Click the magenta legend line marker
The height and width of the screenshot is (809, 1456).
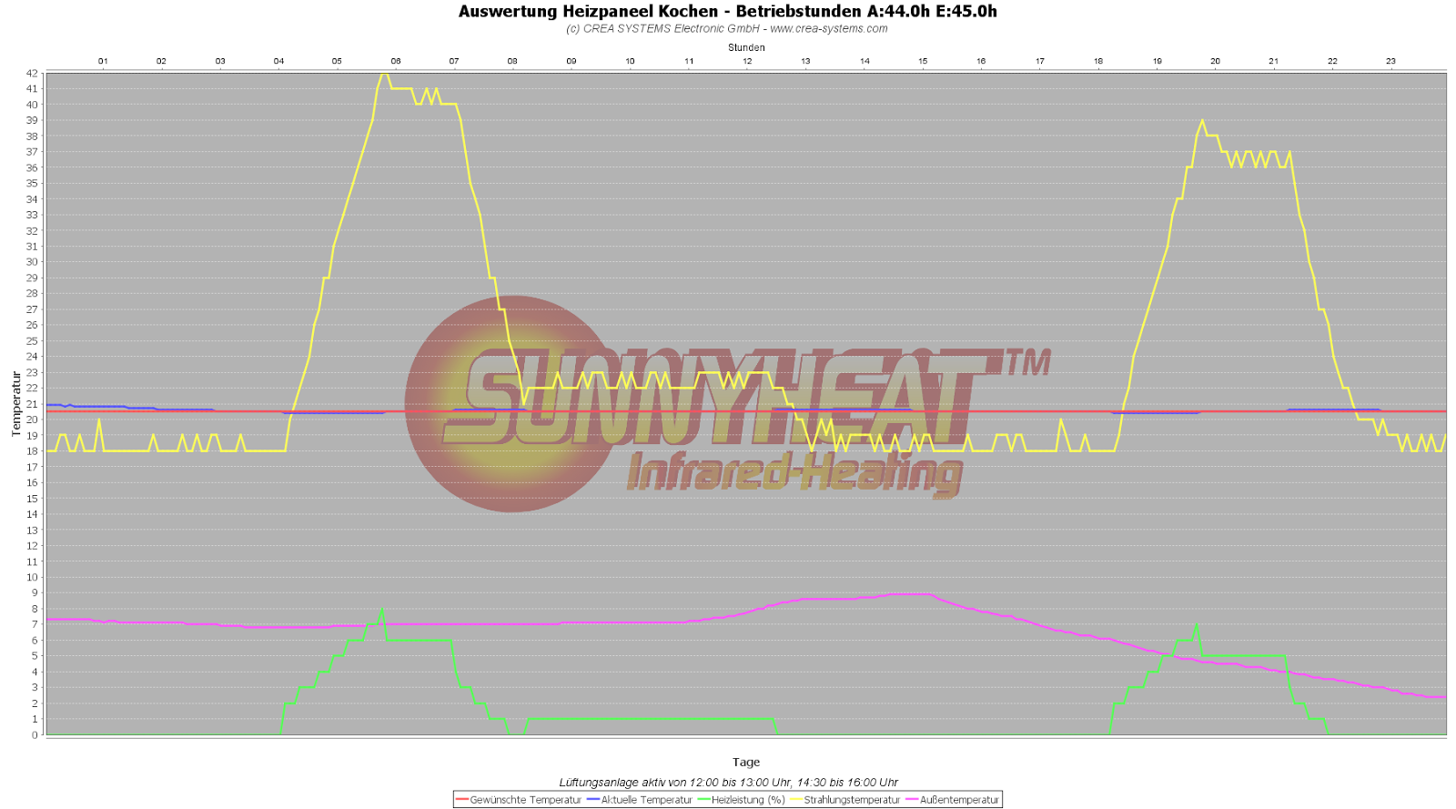click(x=913, y=800)
